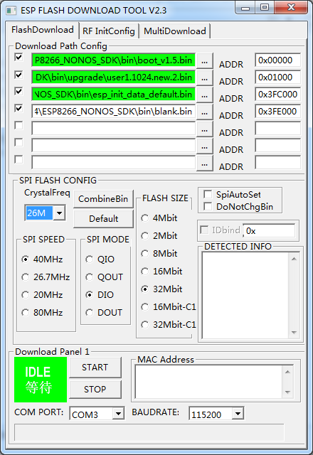Browse for file in boot_v1.5.bin row
313x455 pixels.
tap(205, 60)
